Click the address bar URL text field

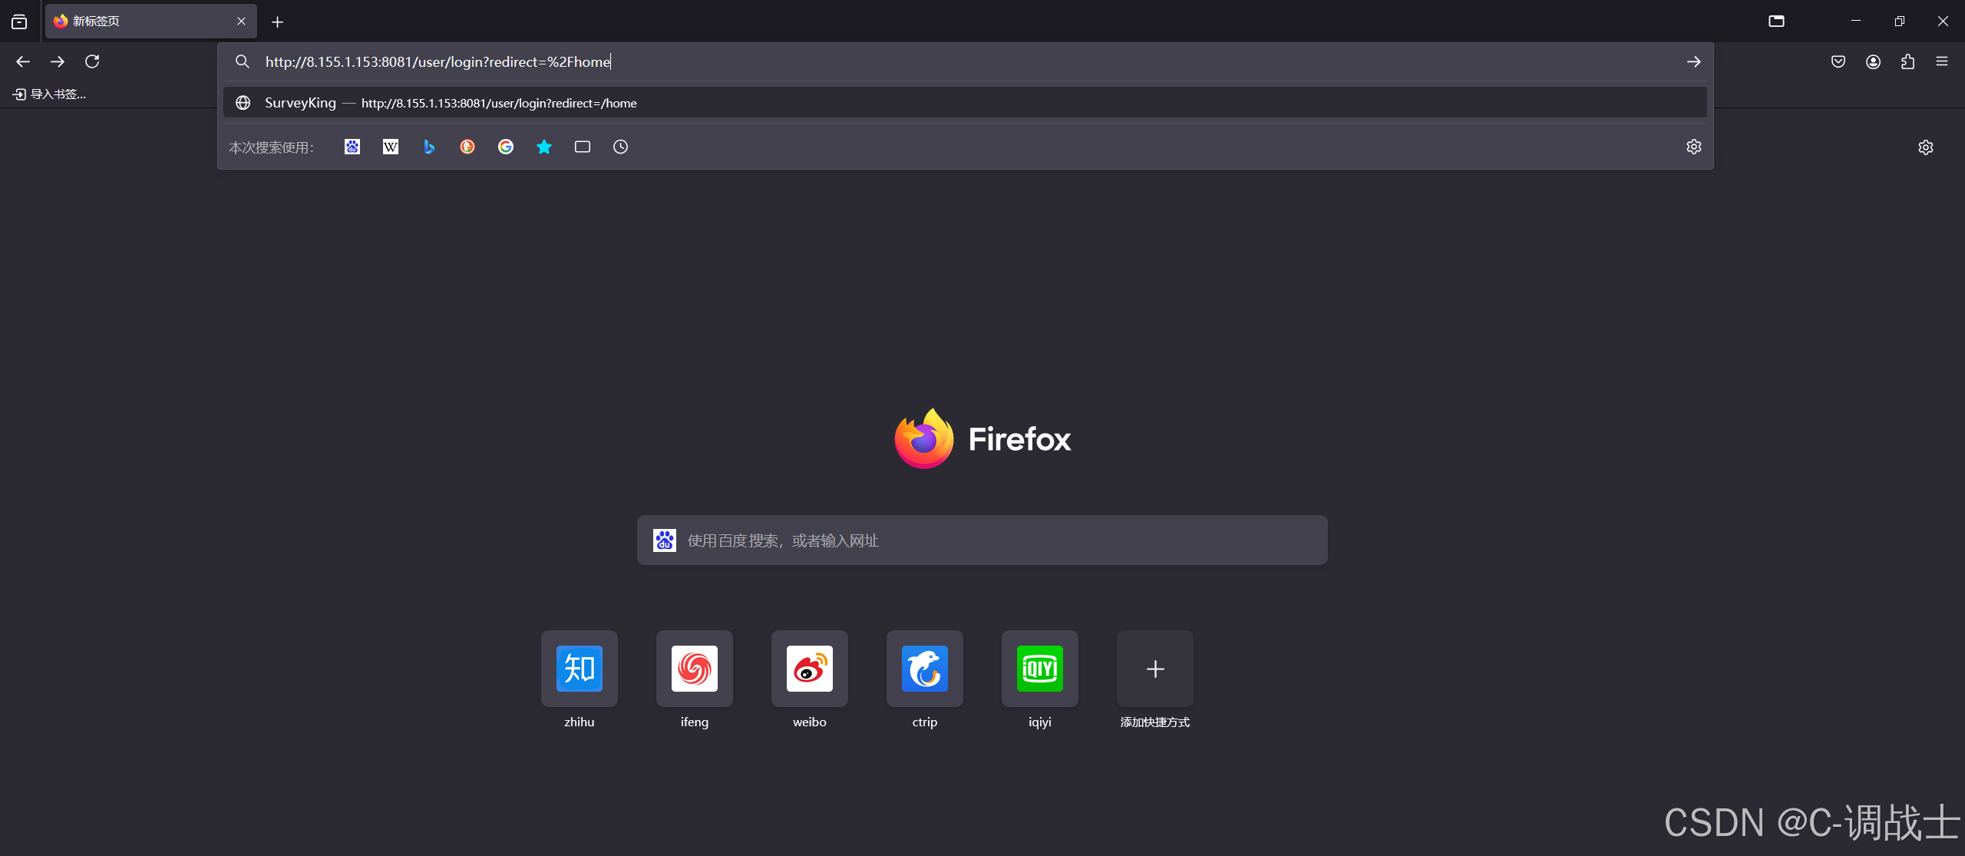pyautogui.click(x=967, y=61)
